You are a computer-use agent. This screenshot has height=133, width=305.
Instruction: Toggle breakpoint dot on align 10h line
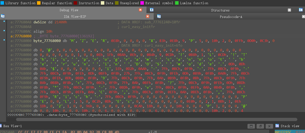click(4, 31)
